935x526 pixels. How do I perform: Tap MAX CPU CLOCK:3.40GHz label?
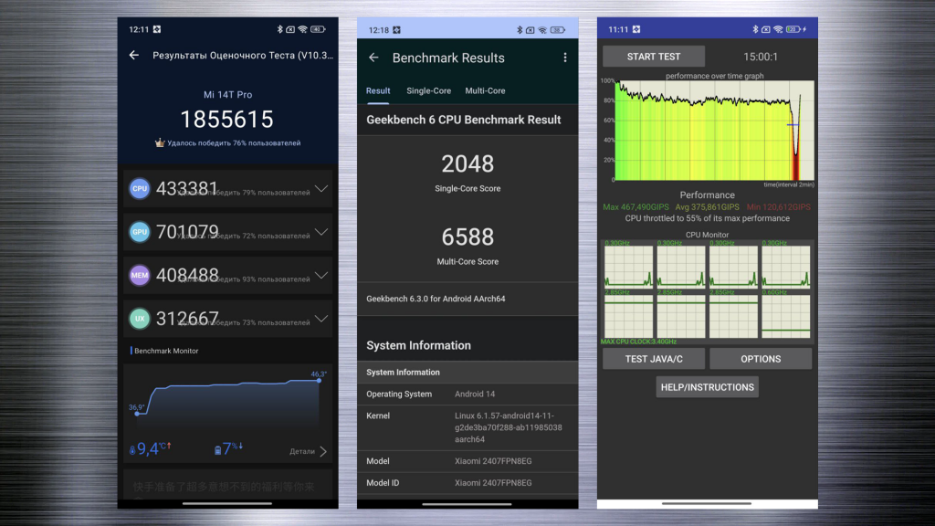pos(638,342)
